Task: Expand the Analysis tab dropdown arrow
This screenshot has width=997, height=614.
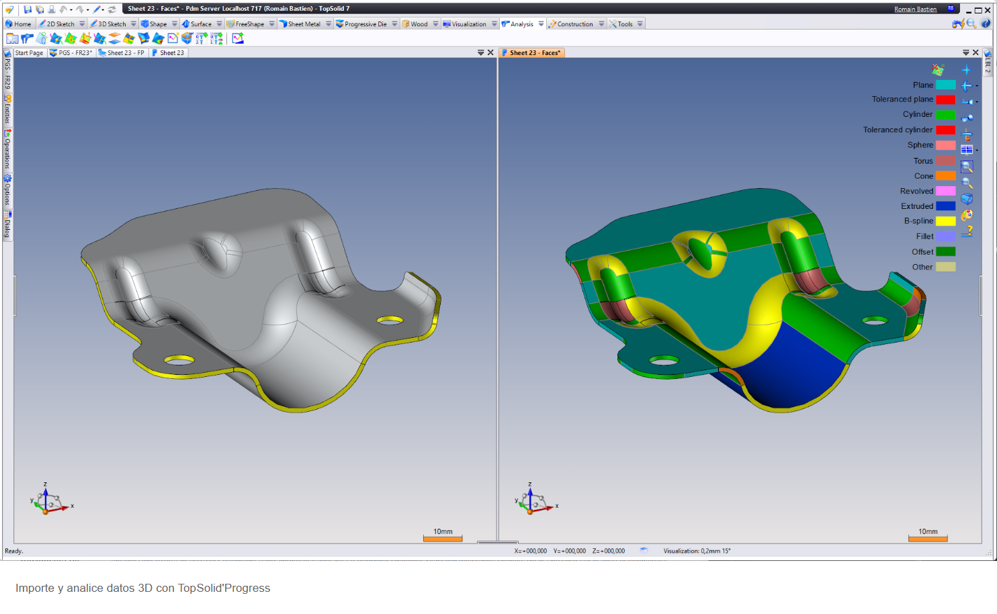Action: 541,24
